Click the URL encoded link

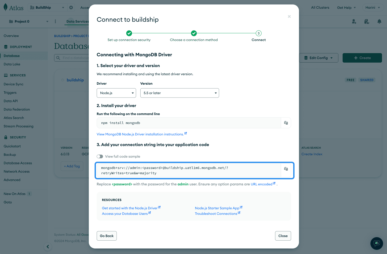click(261, 184)
